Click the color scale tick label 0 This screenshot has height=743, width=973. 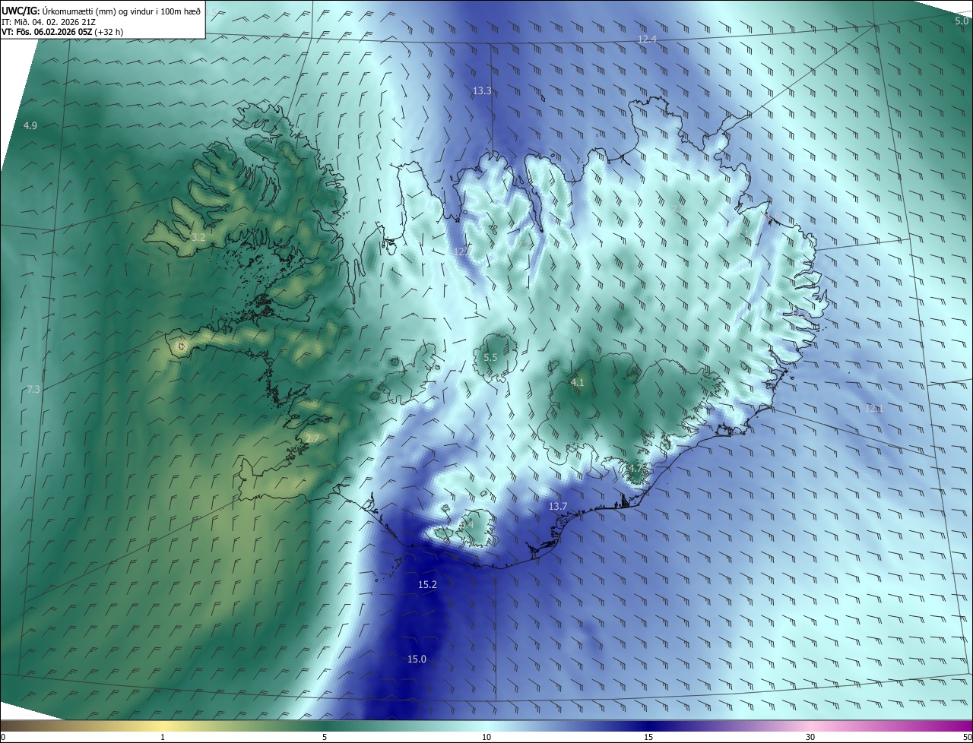pos(3,737)
